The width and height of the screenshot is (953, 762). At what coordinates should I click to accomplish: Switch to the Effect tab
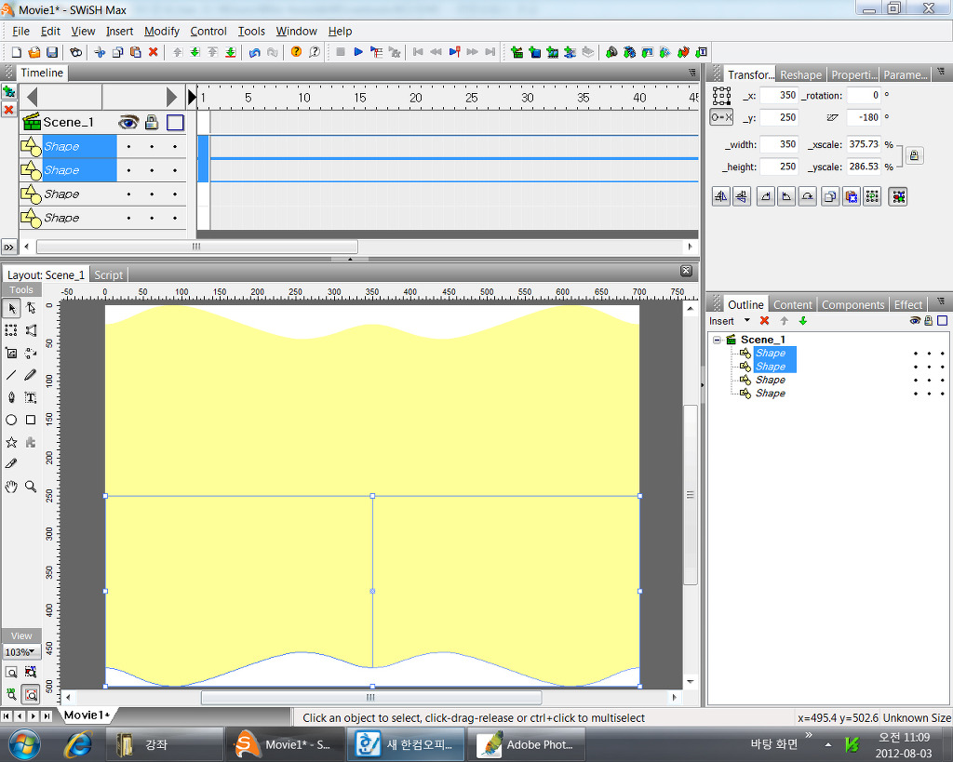tap(908, 304)
